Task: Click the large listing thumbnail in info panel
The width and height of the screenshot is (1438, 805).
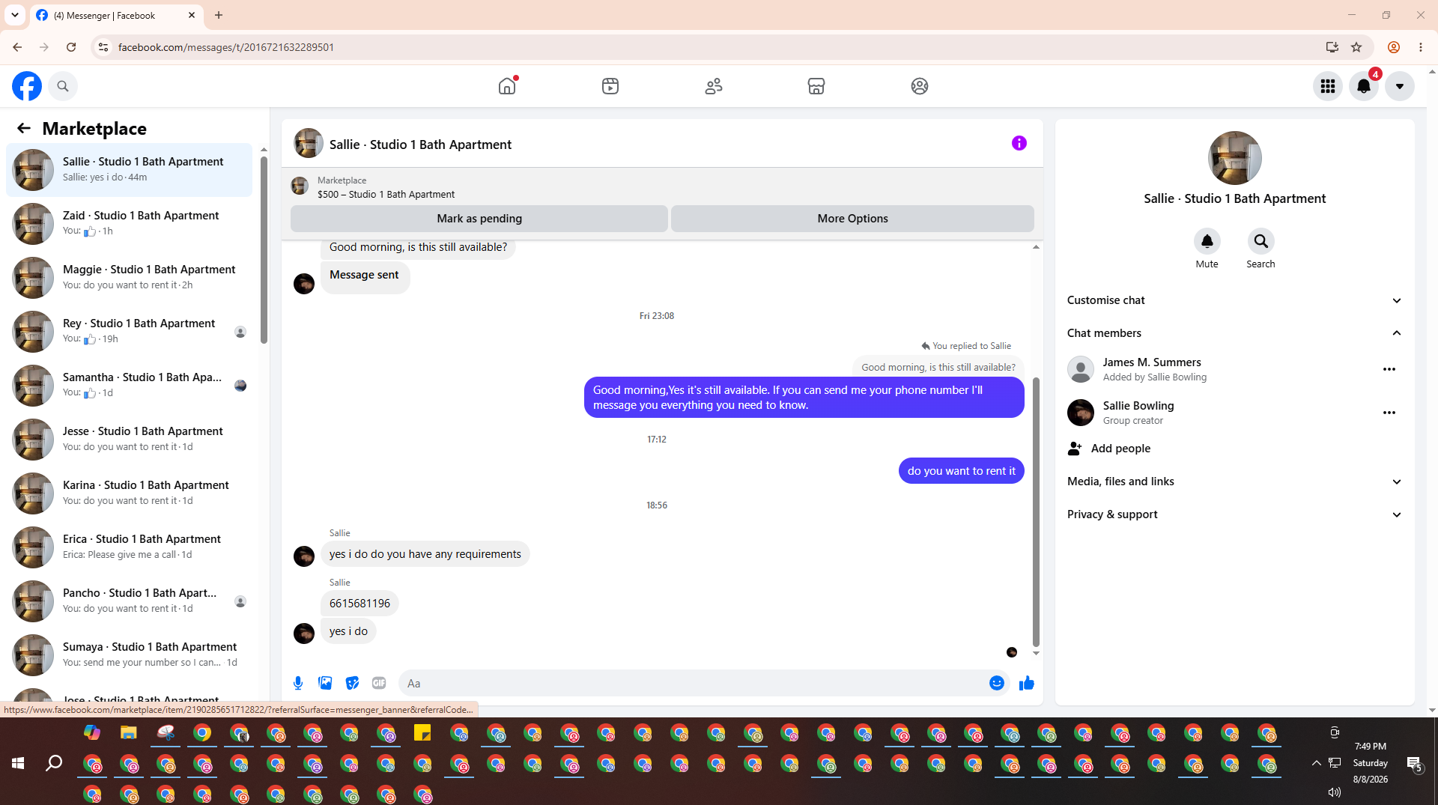Action: click(1235, 158)
